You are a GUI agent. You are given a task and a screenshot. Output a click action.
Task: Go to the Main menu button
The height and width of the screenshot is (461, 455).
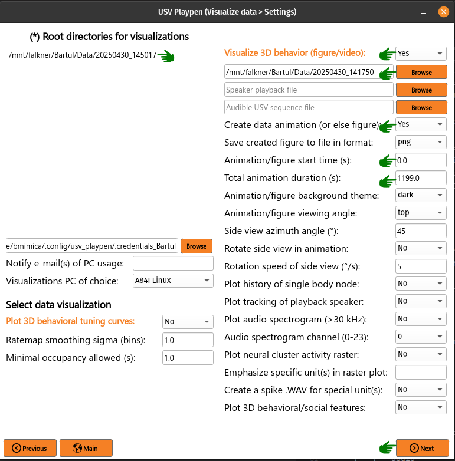(86, 448)
